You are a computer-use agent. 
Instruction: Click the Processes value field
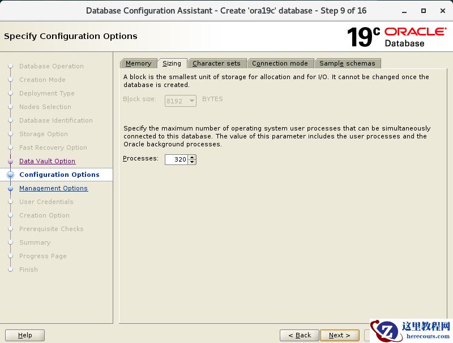point(176,159)
